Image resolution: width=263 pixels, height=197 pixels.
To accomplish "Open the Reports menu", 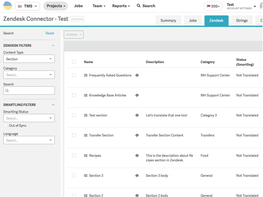I will point(121,6).
